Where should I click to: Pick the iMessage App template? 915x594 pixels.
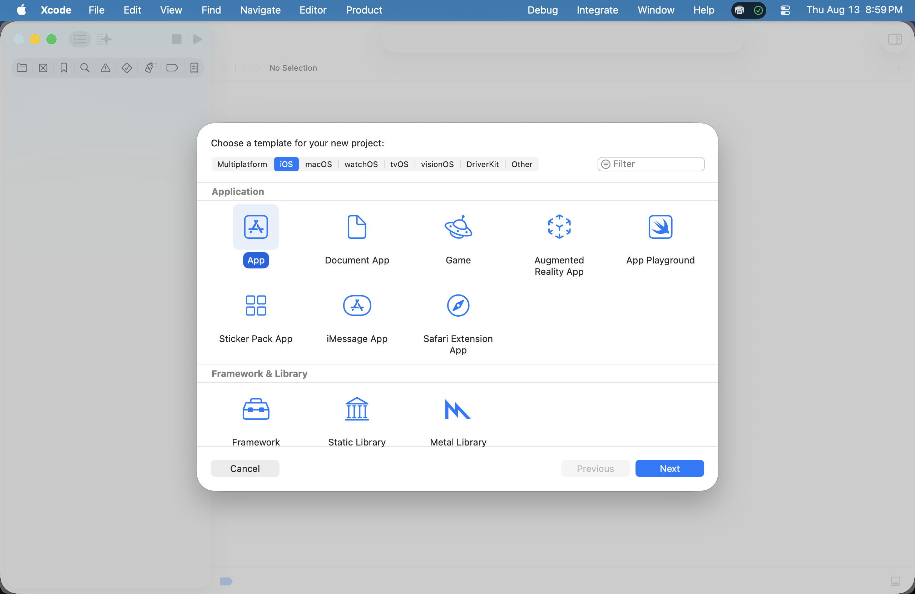(357, 306)
